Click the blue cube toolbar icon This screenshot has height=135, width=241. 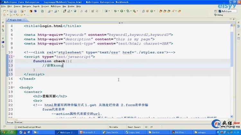click(35, 11)
